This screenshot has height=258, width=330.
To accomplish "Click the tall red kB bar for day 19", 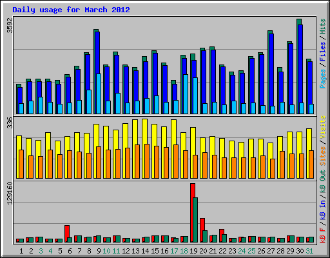I will point(192,213).
